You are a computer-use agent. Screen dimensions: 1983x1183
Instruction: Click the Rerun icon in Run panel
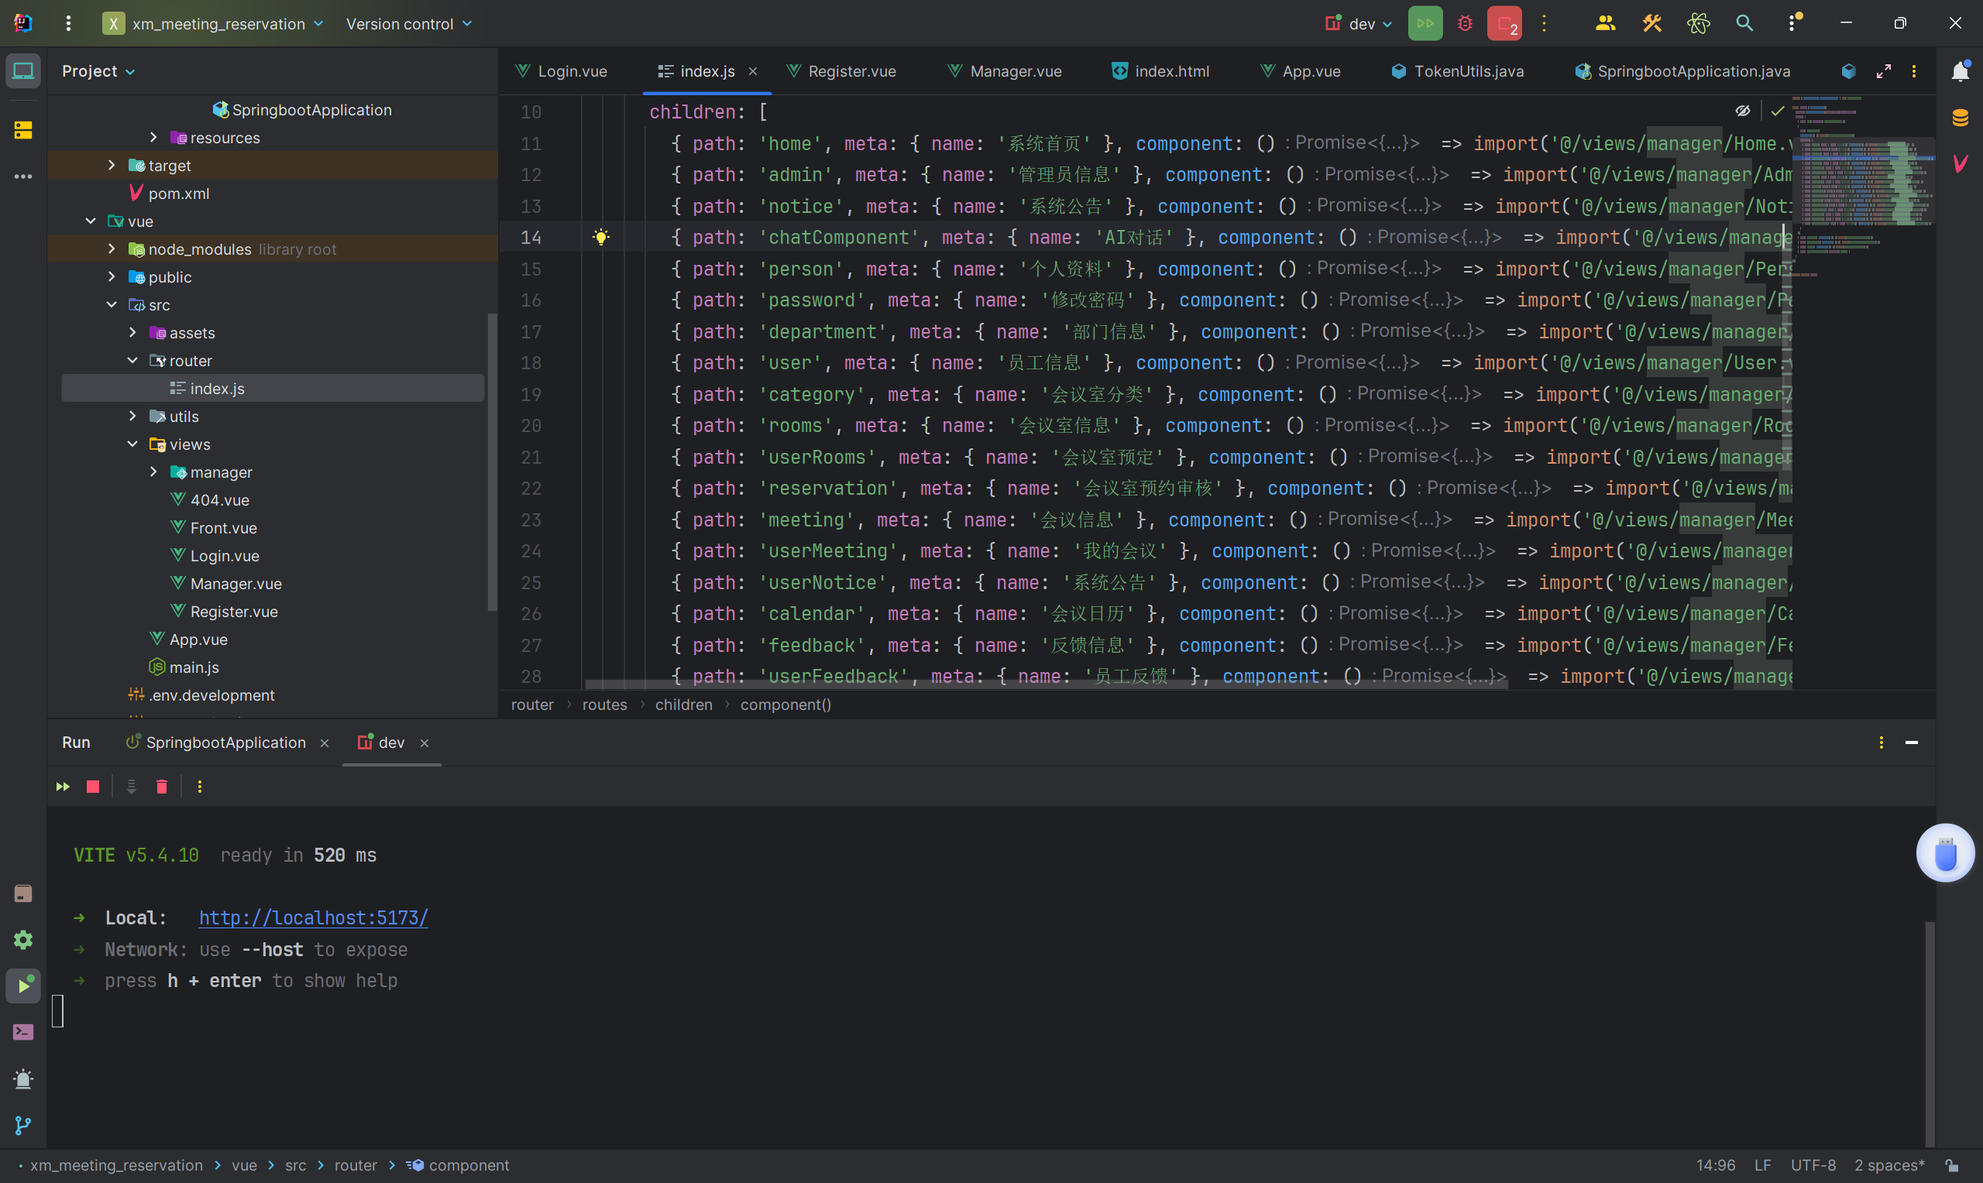tap(63, 787)
